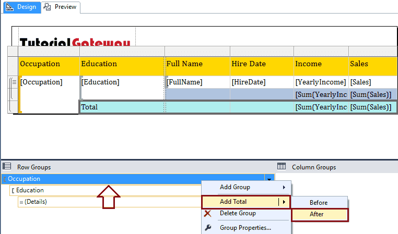
Task: Select Sum(Sales) in the Total row
Action: [x=373, y=107]
